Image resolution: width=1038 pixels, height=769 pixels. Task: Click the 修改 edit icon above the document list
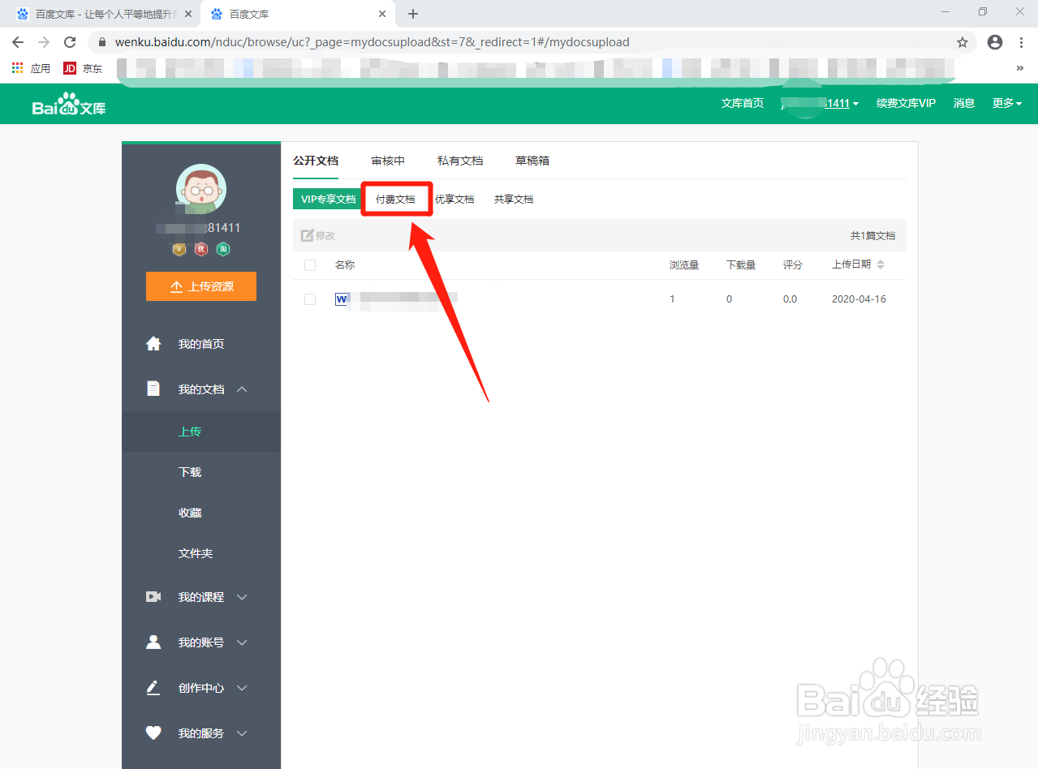(307, 235)
